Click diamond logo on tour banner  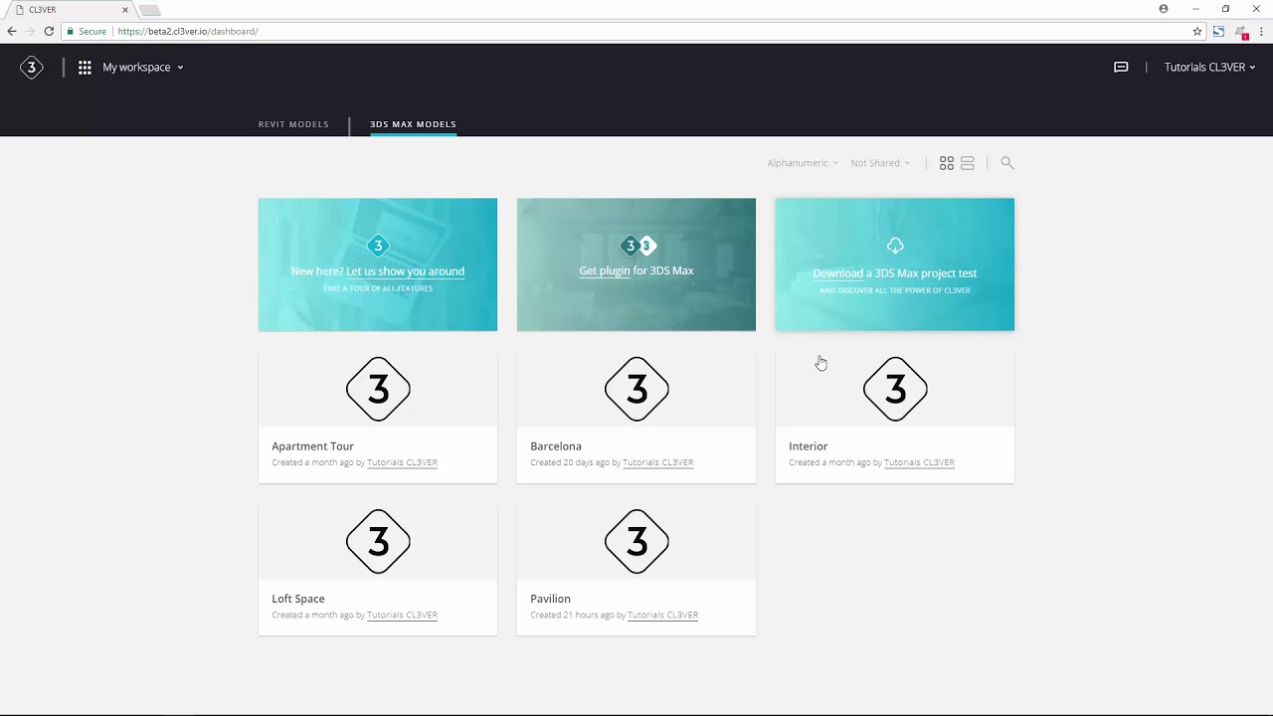pyautogui.click(x=378, y=246)
